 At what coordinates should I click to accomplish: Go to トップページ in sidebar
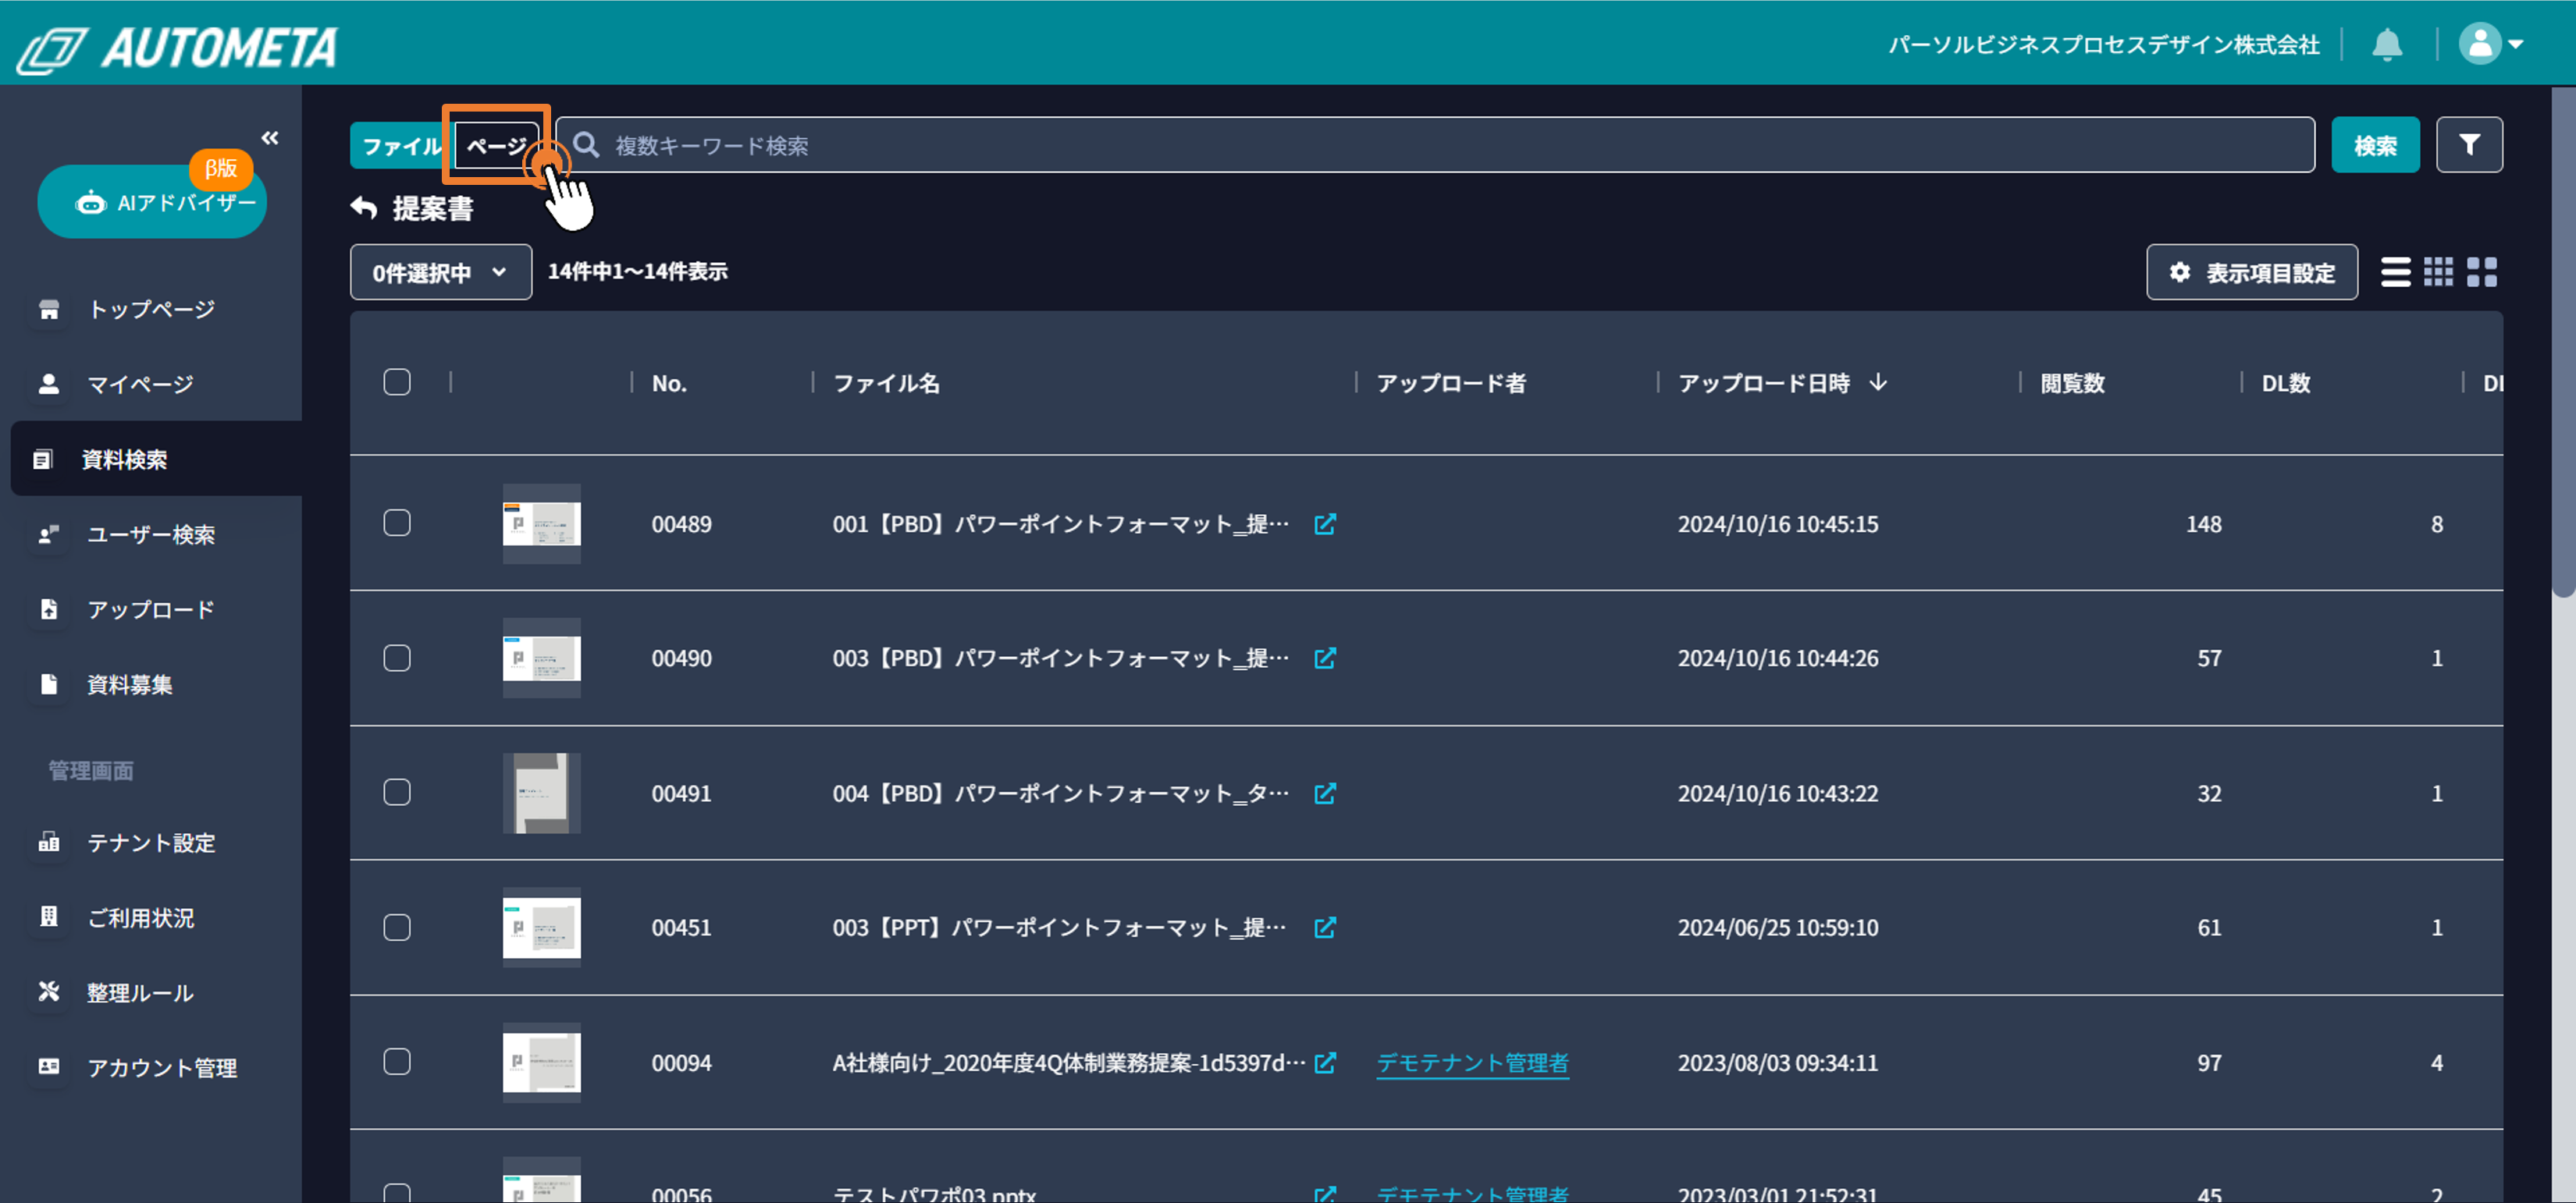click(151, 310)
